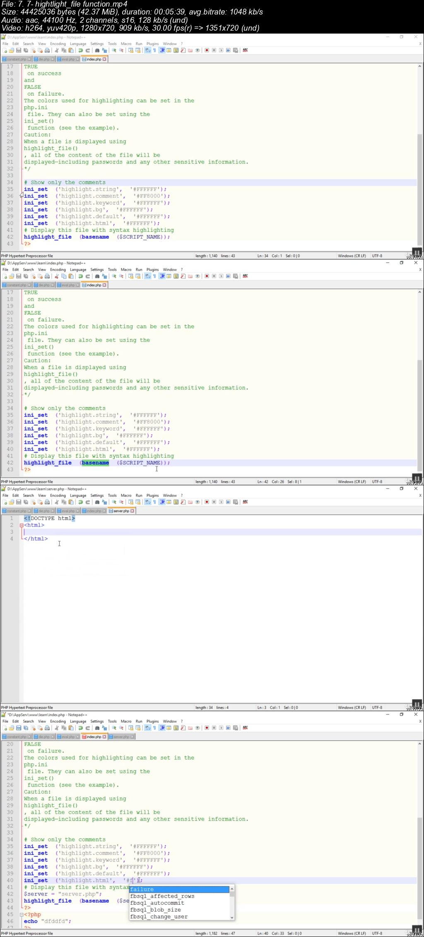
Task: Choose 'fbsql_blob_size' in autocomplete list
Action: pos(179,910)
